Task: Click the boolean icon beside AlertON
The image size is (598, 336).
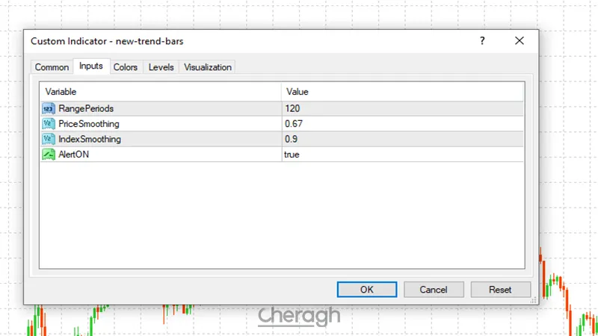Action: [49, 154]
